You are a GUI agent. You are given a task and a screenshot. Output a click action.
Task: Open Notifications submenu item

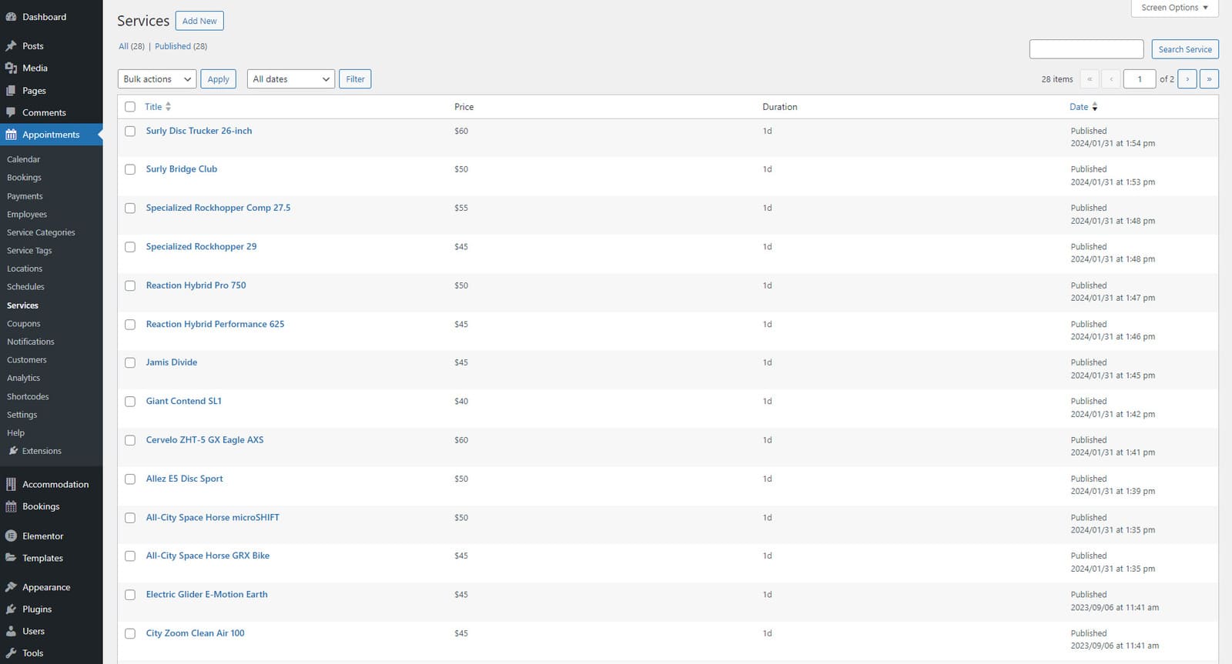point(31,342)
